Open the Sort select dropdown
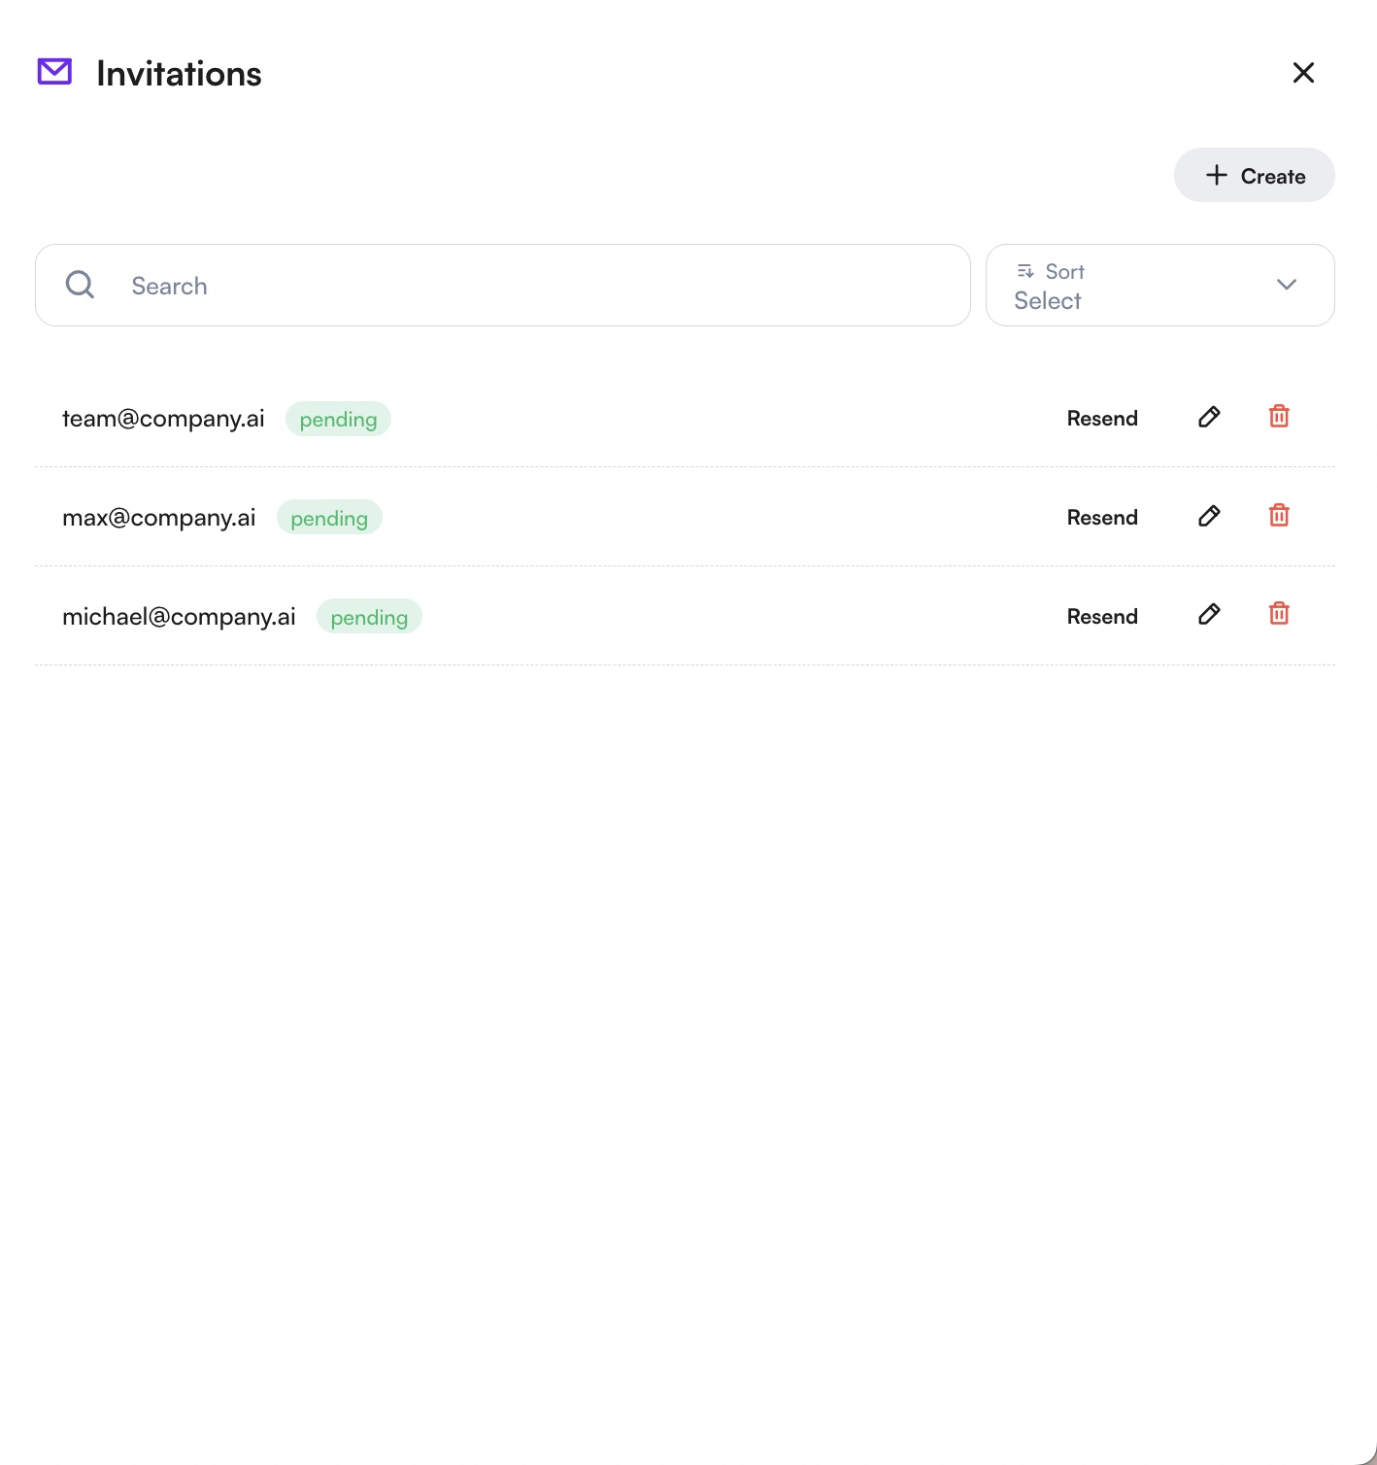 (1146, 286)
